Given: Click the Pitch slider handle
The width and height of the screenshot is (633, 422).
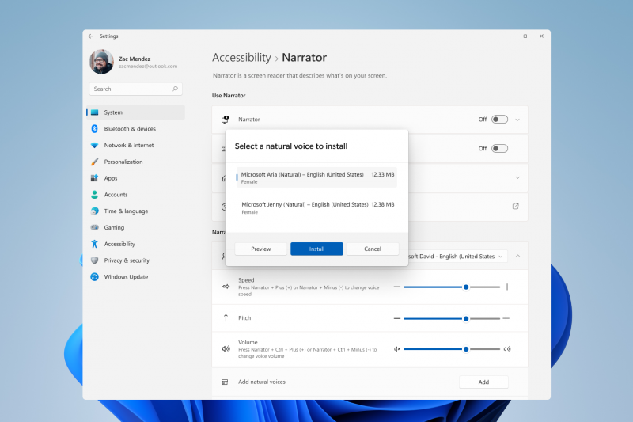Looking at the screenshot, I should [x=466, y=318].
